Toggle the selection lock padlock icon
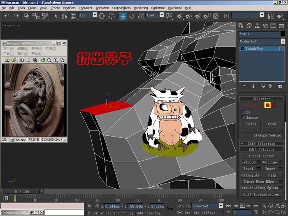 (89, 206)
